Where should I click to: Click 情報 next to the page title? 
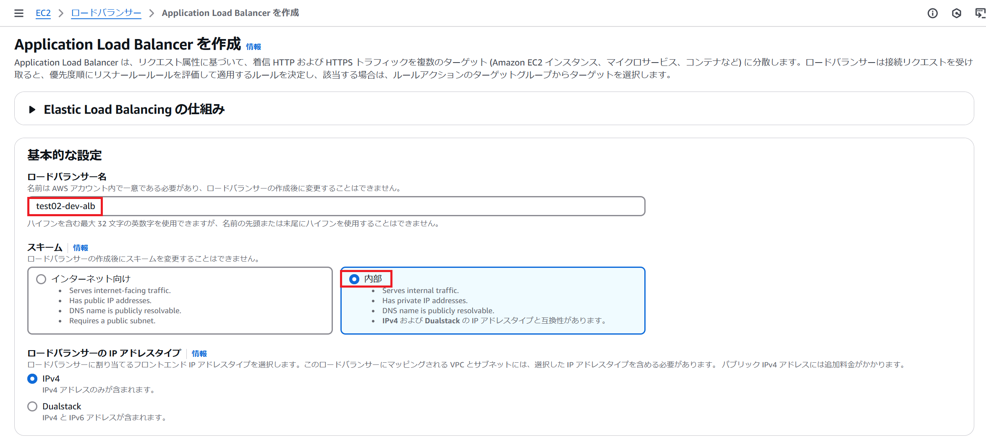coord(253,47)
